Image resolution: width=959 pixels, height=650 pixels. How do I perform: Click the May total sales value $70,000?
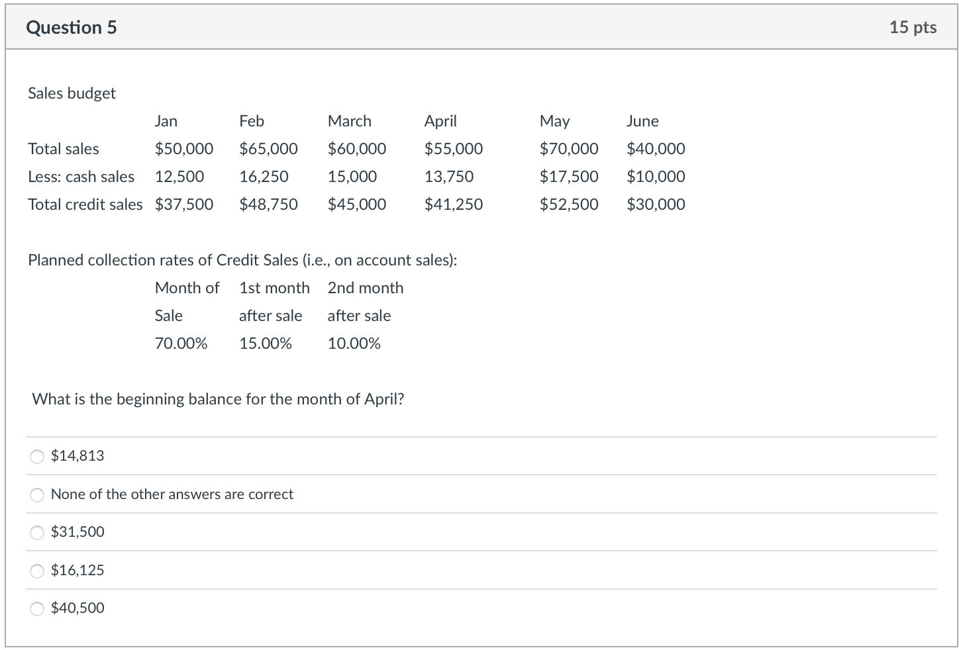(568, 149)
